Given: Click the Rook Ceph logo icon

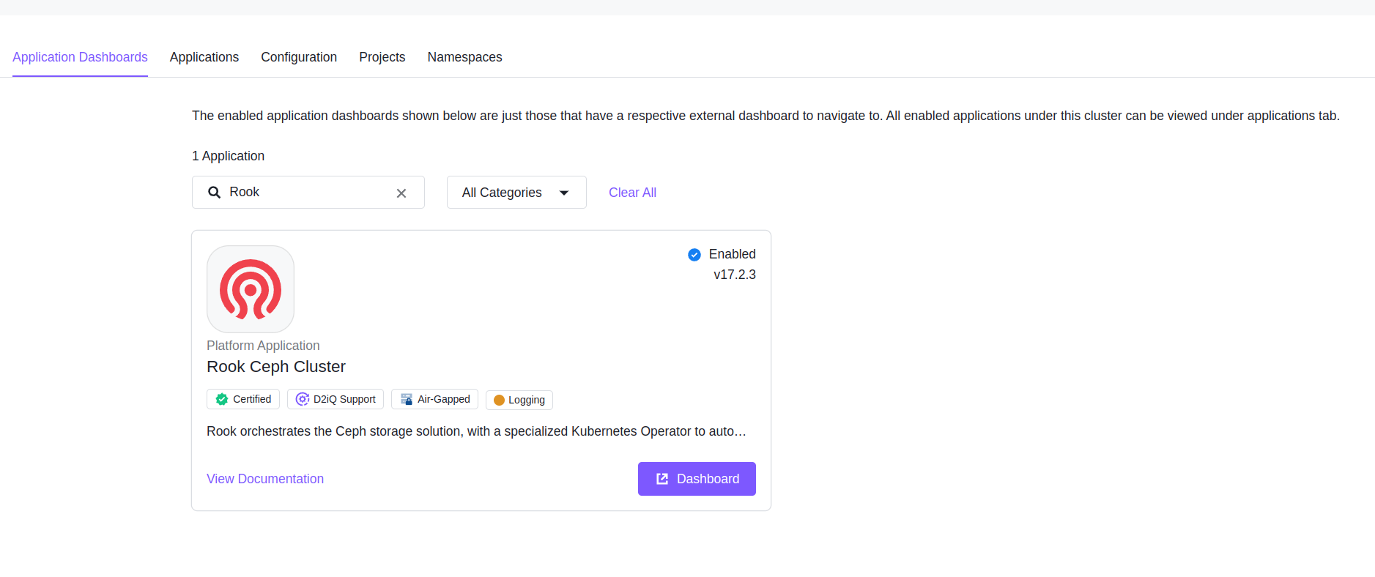Looking at the screenshot, I should [251, 289].
